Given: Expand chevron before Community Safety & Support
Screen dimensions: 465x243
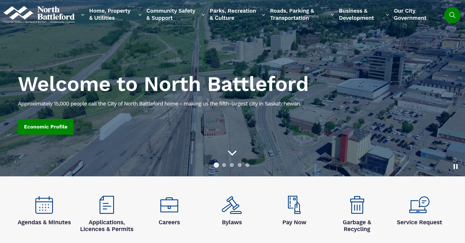Looking at the screenshot, I should click(x=140, y=15).
